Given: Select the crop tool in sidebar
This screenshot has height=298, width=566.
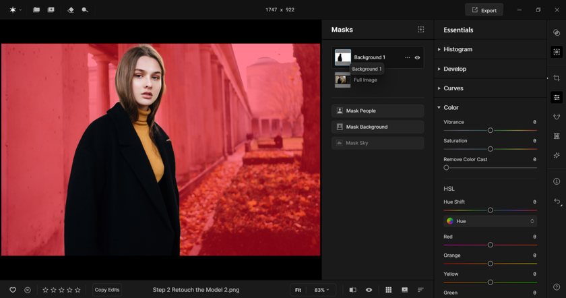Looking at the screenshot, I should point(557,78).
